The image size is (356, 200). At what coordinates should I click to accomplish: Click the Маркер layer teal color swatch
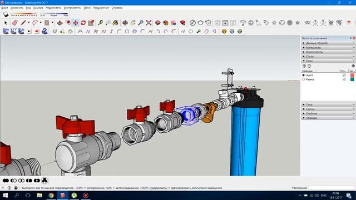pos(352,79)
